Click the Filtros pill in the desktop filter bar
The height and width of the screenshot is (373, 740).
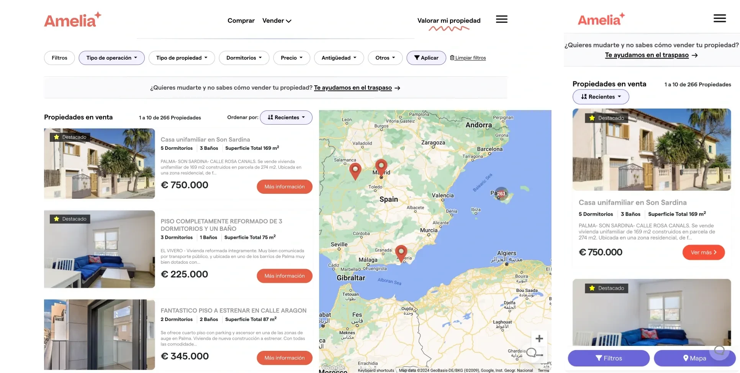point(59,58)
